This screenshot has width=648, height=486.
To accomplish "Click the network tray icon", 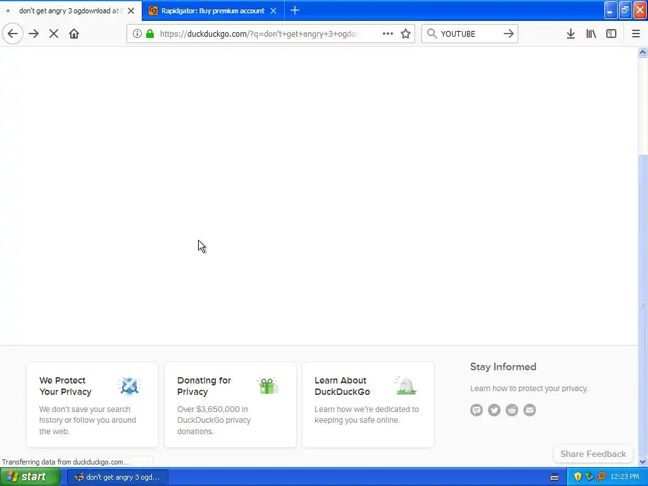I will pyautogui.click(x=590, y=477).
